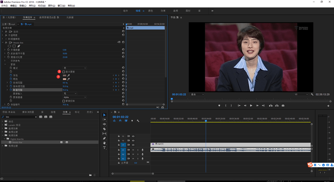Click the 平滑数量 value 5.00
This screenshot has width=334, height=182.
(x=64, y=50)
